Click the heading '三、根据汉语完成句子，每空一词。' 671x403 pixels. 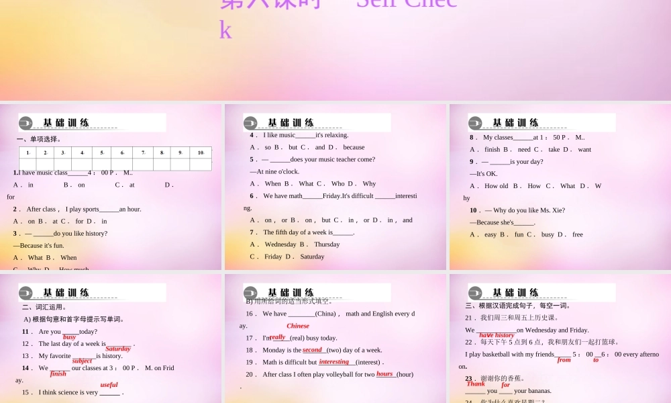coord(518,306)
